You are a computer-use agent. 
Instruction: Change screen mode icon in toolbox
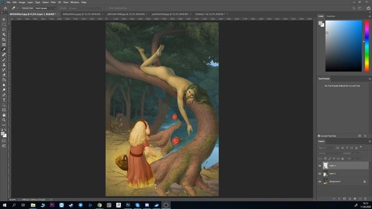click(4, 146)
